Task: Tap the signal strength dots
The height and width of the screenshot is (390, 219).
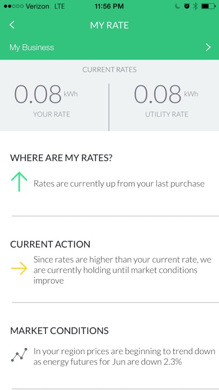Action: point(13,7)
